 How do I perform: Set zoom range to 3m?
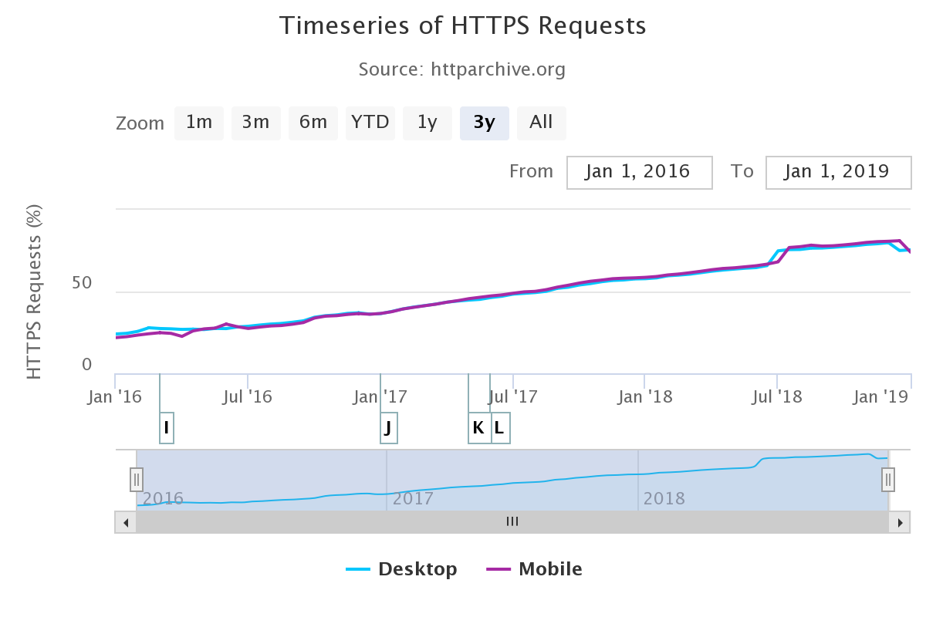pyautogui.click(x=256, y=123)
